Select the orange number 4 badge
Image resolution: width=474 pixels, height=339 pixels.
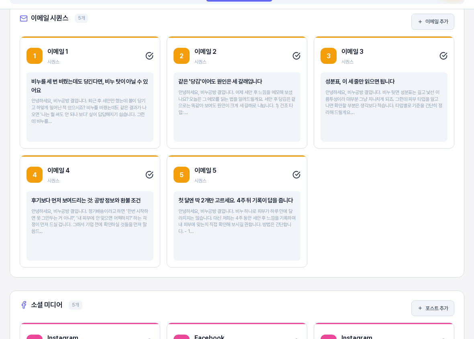tap(35, 175)
